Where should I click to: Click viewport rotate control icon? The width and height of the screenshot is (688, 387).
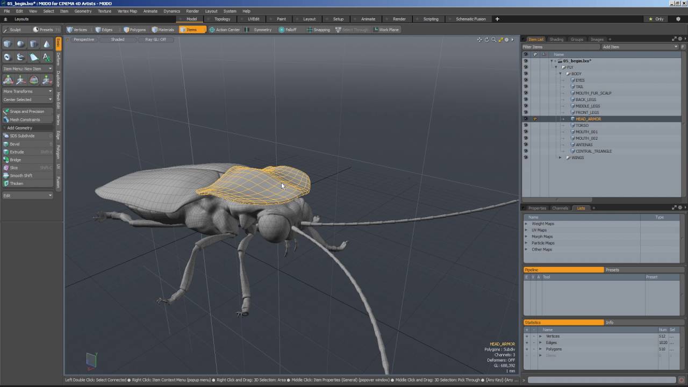click(x=486, y=40)
